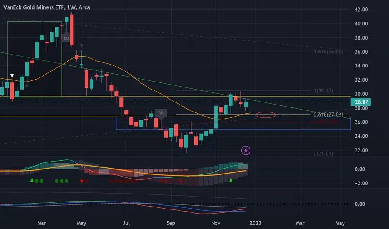Click the red ellipse drawing near 27.00
This screenshot has height=229, width=389.
tap(265, 115)
